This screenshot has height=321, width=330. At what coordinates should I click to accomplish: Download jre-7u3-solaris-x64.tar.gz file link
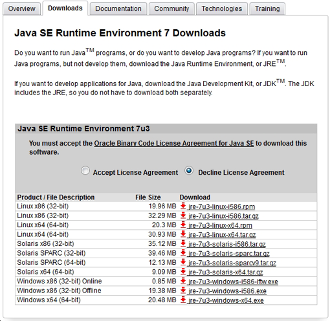coord(226,272)
